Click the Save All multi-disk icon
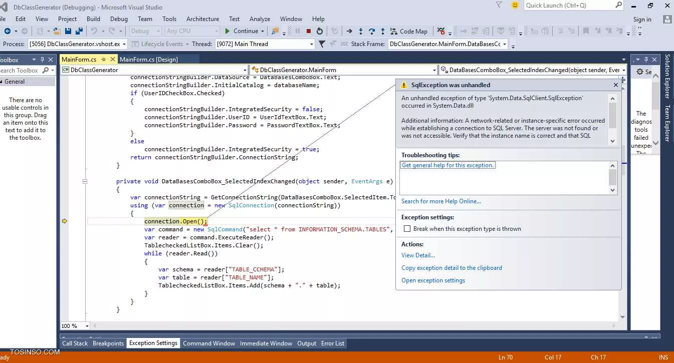This screenshot has height=363, width=674. (x=79, y=31)
